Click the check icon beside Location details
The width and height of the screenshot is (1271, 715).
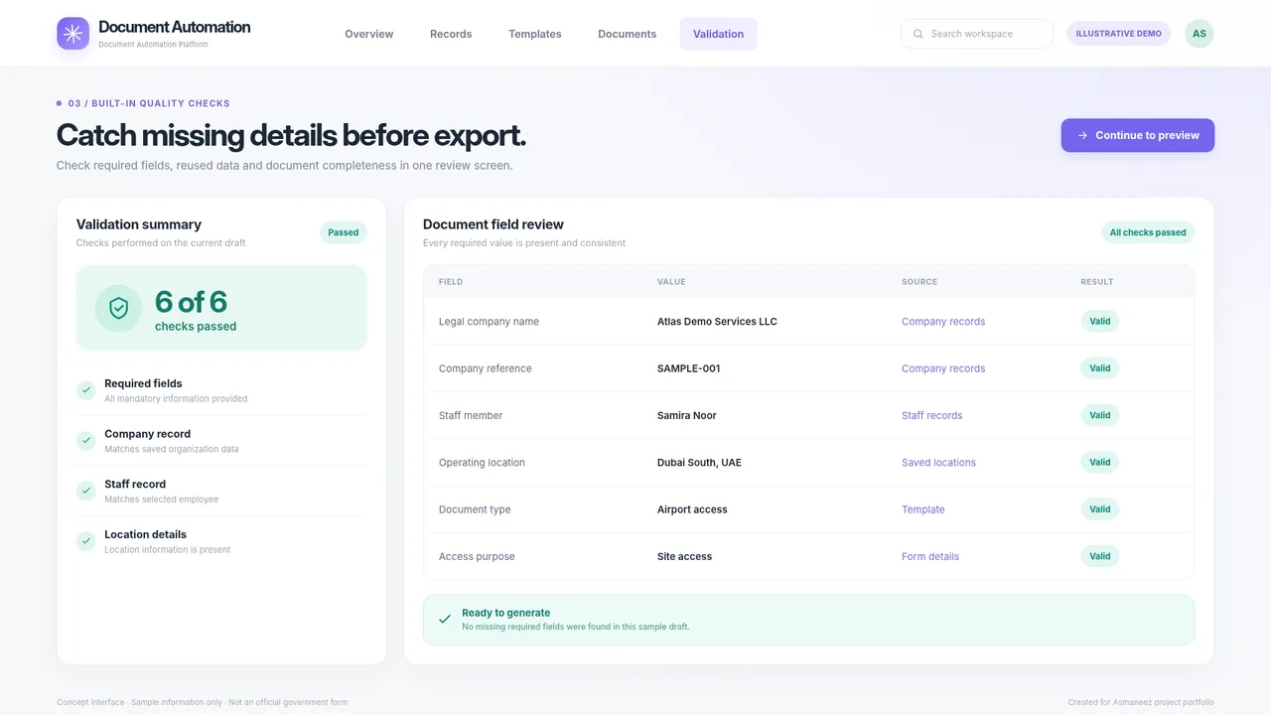click(x=86, y=541)
